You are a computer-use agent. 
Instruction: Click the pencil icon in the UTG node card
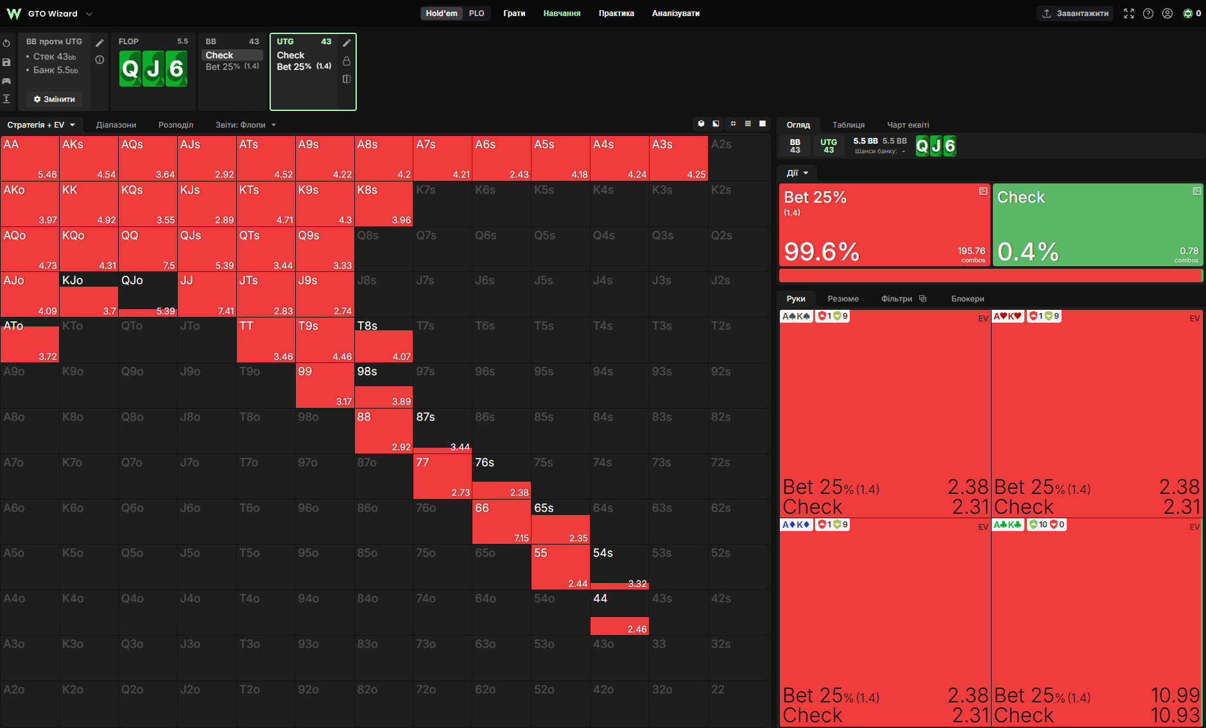347,43
